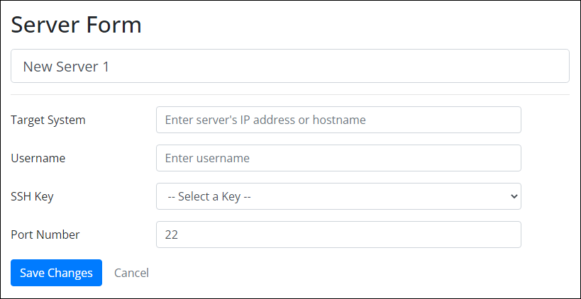Click the "Enter server's IP address or hostname" placeholder
Viewport: 581px width, 299px height.
[x=265, y=120]
